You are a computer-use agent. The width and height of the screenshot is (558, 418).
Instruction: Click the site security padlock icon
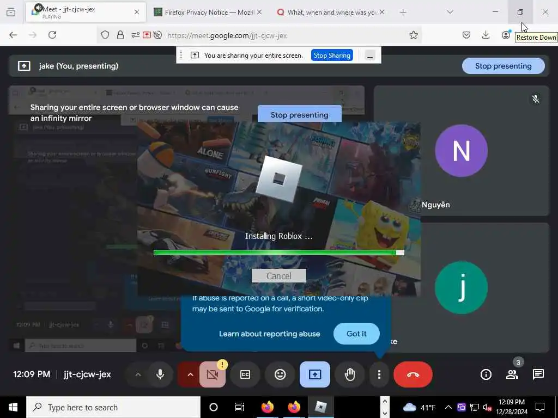120,35
